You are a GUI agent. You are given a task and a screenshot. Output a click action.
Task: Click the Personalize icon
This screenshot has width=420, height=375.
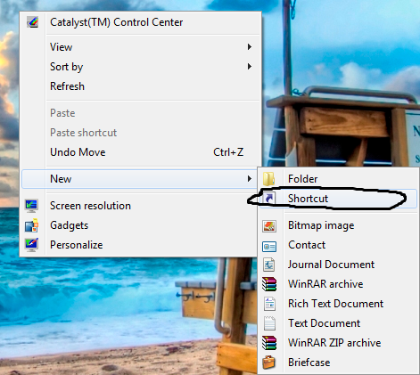(x=31, y=245)
